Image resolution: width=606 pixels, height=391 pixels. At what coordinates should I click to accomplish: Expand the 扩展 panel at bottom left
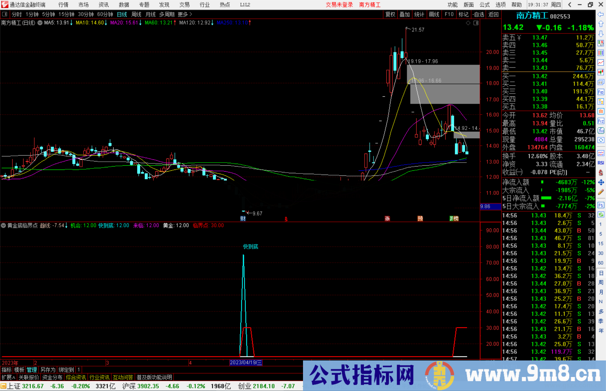(x=8, y=377)
